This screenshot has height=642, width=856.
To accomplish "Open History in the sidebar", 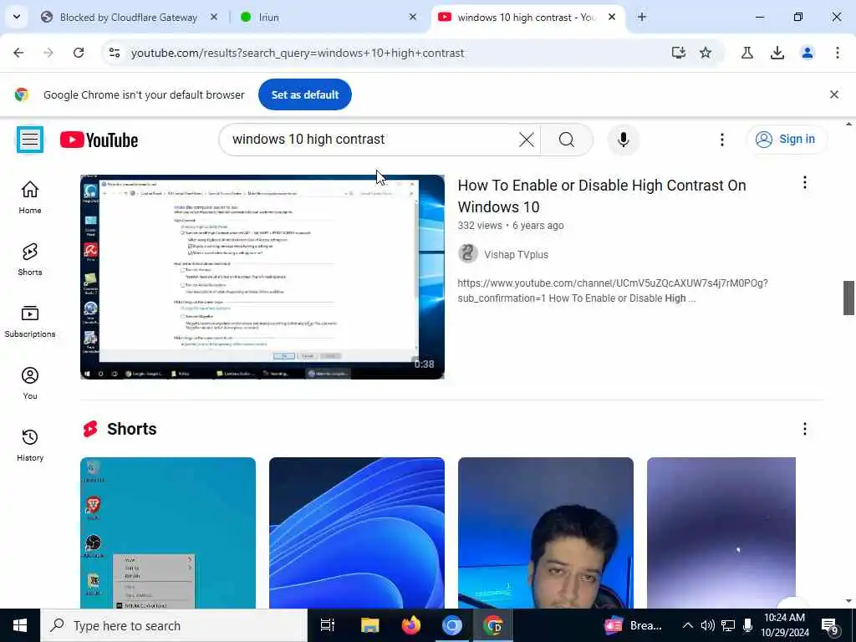I will (30, 445).
